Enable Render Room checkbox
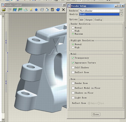 [x=73, y=83]
